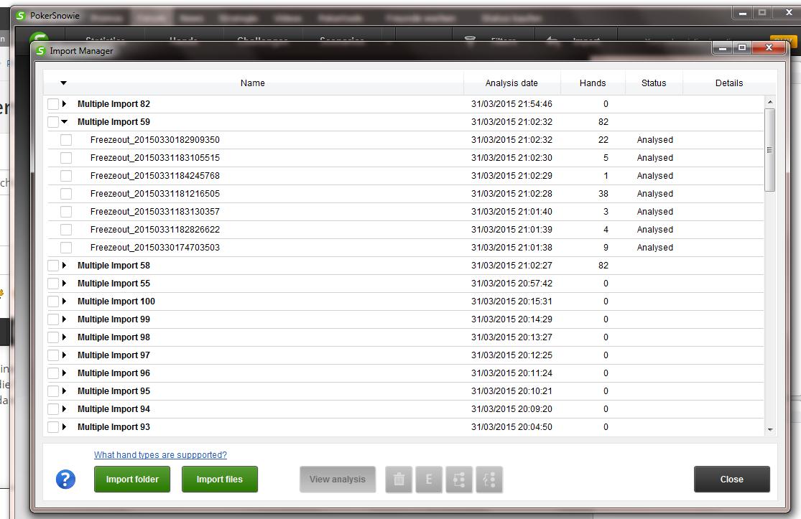This screenshot has height=519, width=801.
Task: Tick checkbox for Multiple Import 100
Action: pos(53,301)
